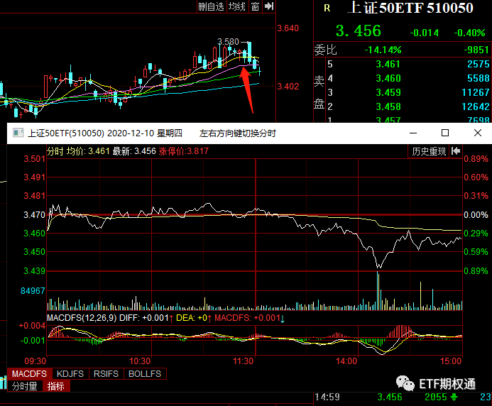
Task: Click sell volume 12642 in order book
Action: pyautogui.click(x=476, y=106)
